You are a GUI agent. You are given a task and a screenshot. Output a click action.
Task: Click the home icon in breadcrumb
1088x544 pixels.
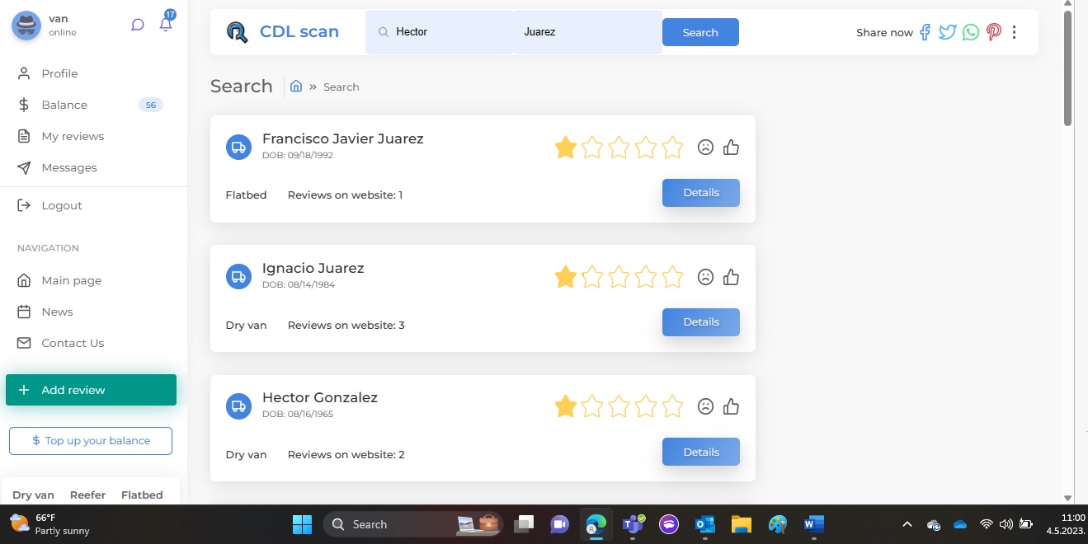pos(296,87)
